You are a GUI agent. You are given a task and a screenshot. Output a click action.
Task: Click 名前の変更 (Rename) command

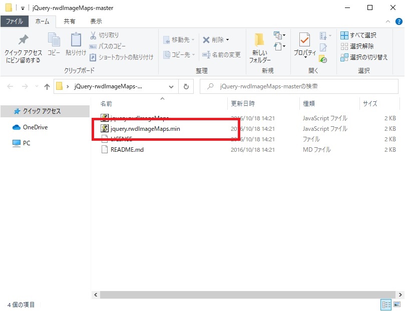tap(221, 54)
